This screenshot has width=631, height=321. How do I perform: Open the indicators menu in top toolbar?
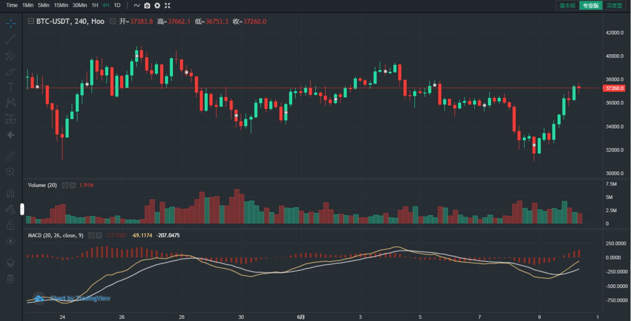pyautogui.click(x=136, y=6)
